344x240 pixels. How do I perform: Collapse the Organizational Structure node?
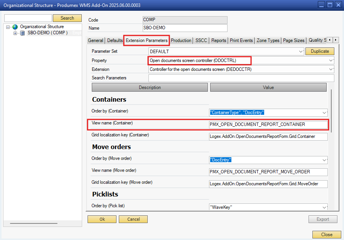click(8, 27)
